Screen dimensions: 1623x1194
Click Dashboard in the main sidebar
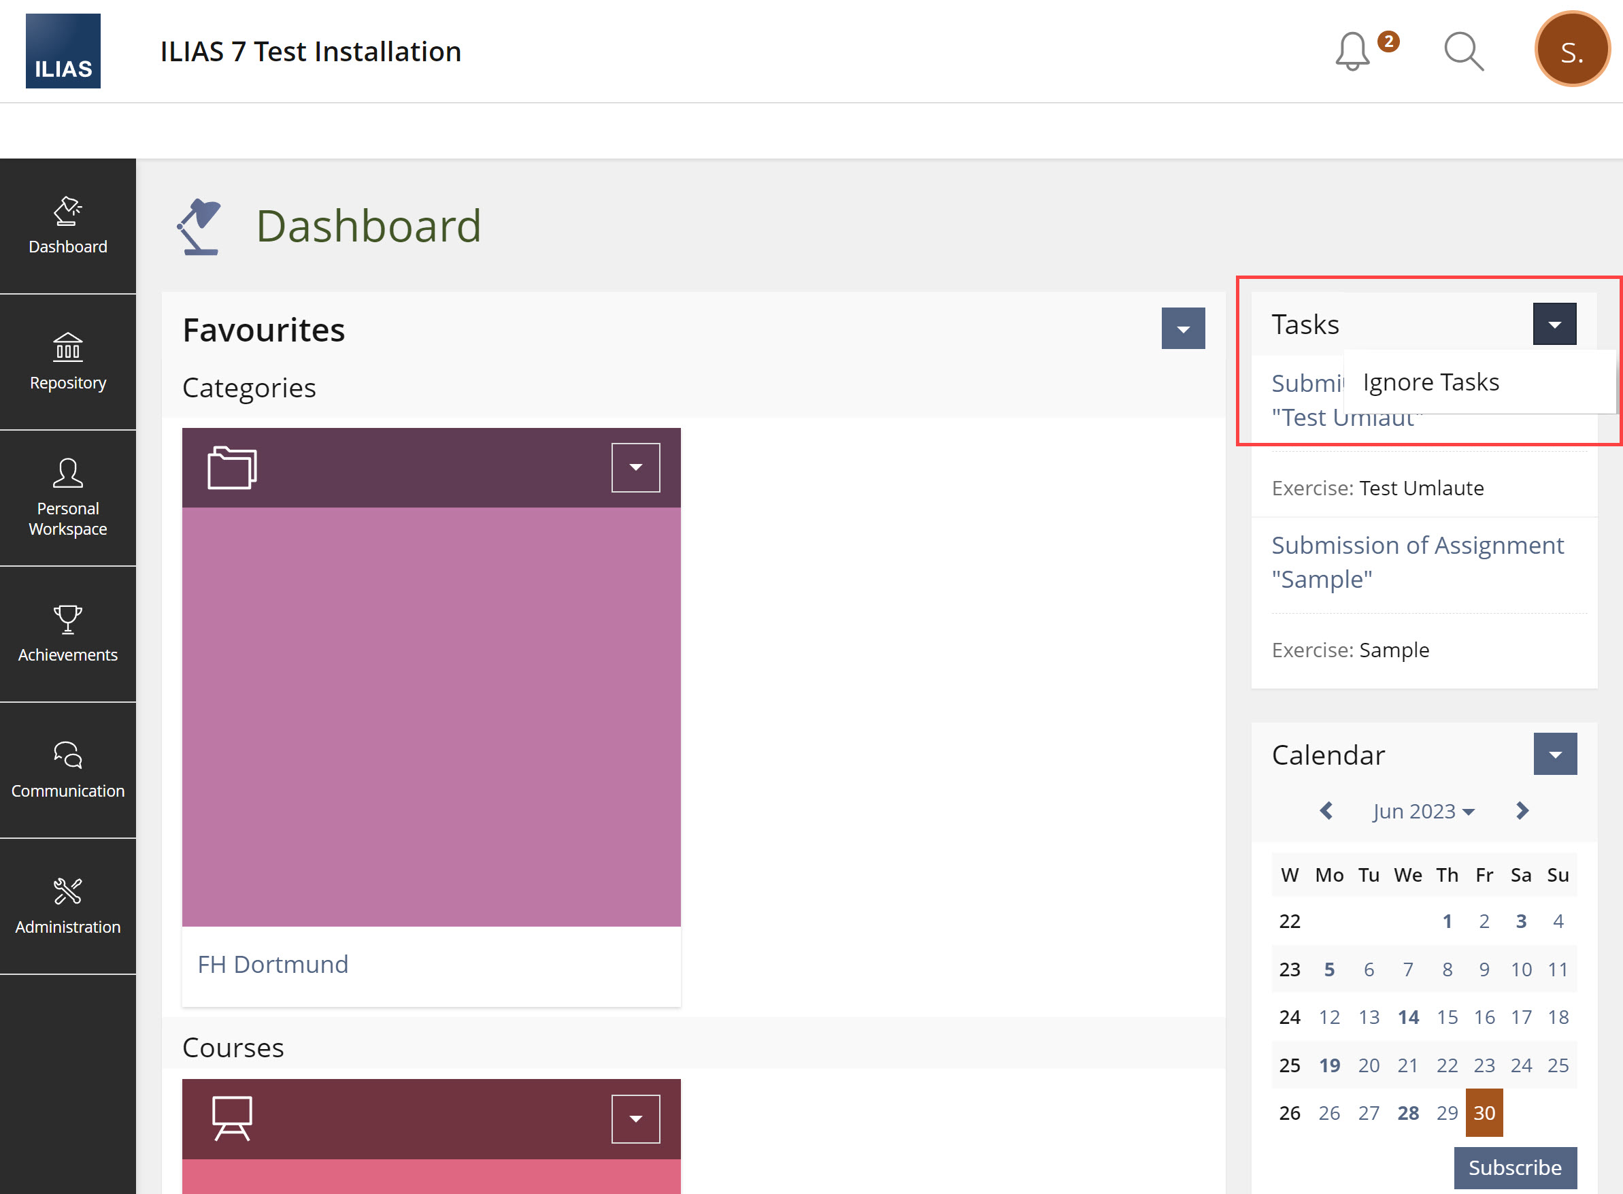[x=68, y=225]
